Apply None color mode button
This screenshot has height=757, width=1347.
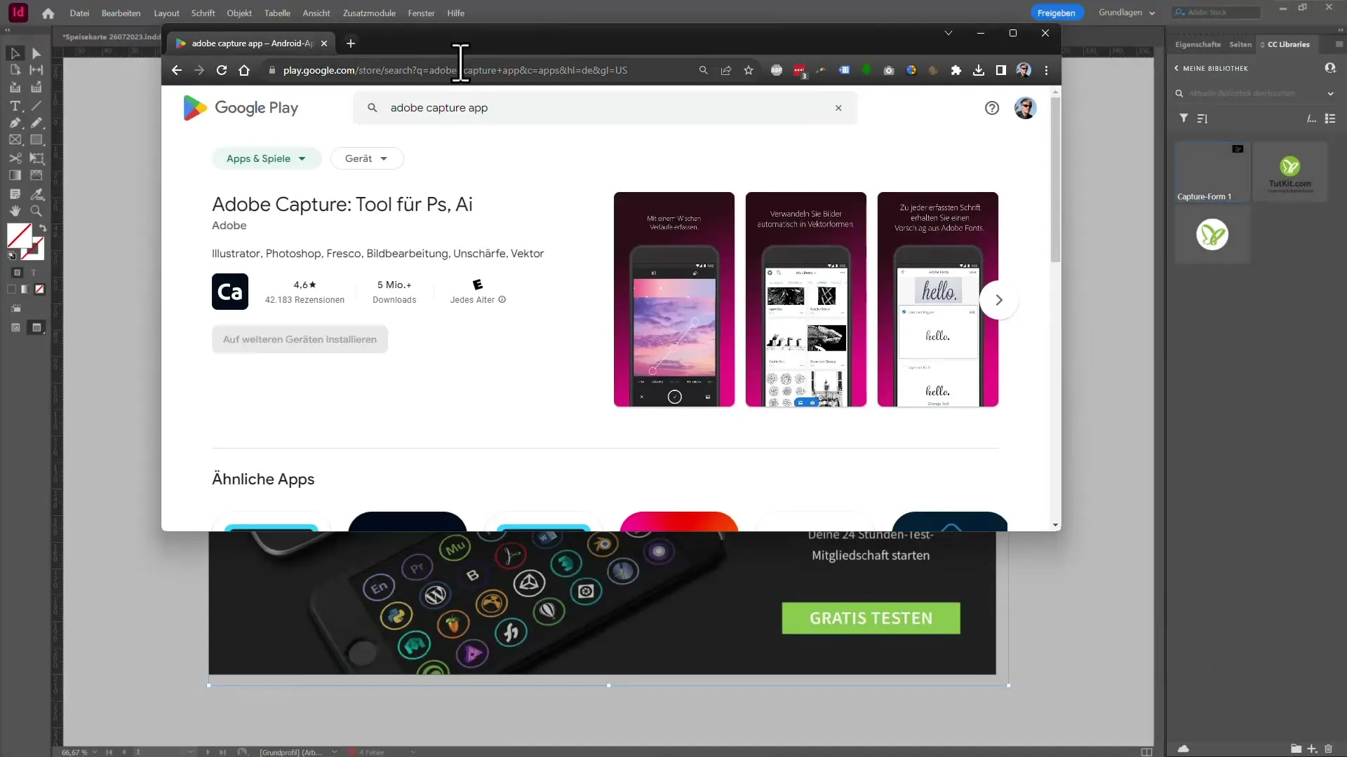coord(40,289)
